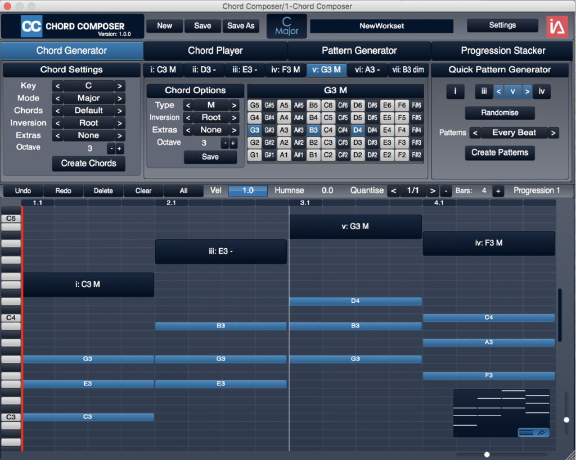This screenshot has width=576, height=460.
Task: Decrease Bars count with minus button
Action: (x=446, y=191)
